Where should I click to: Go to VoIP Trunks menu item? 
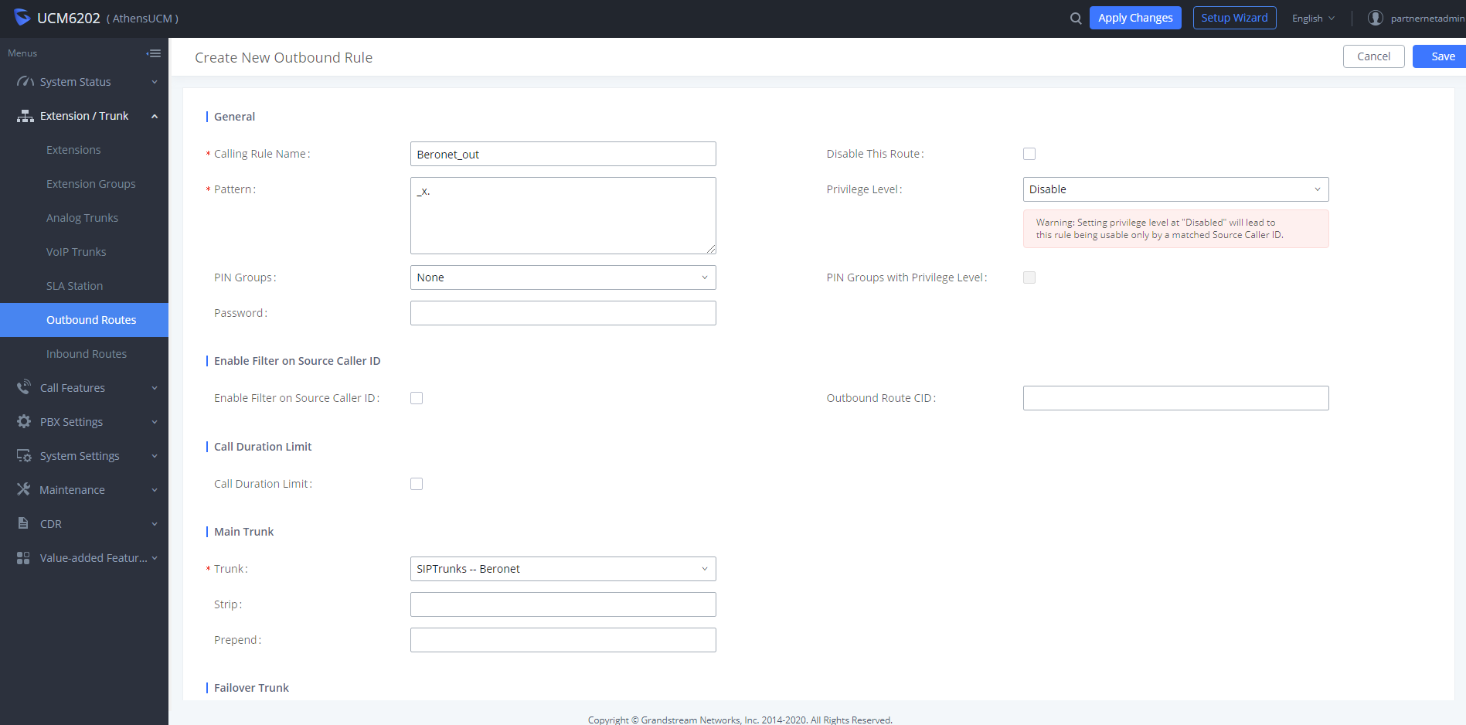76,252
